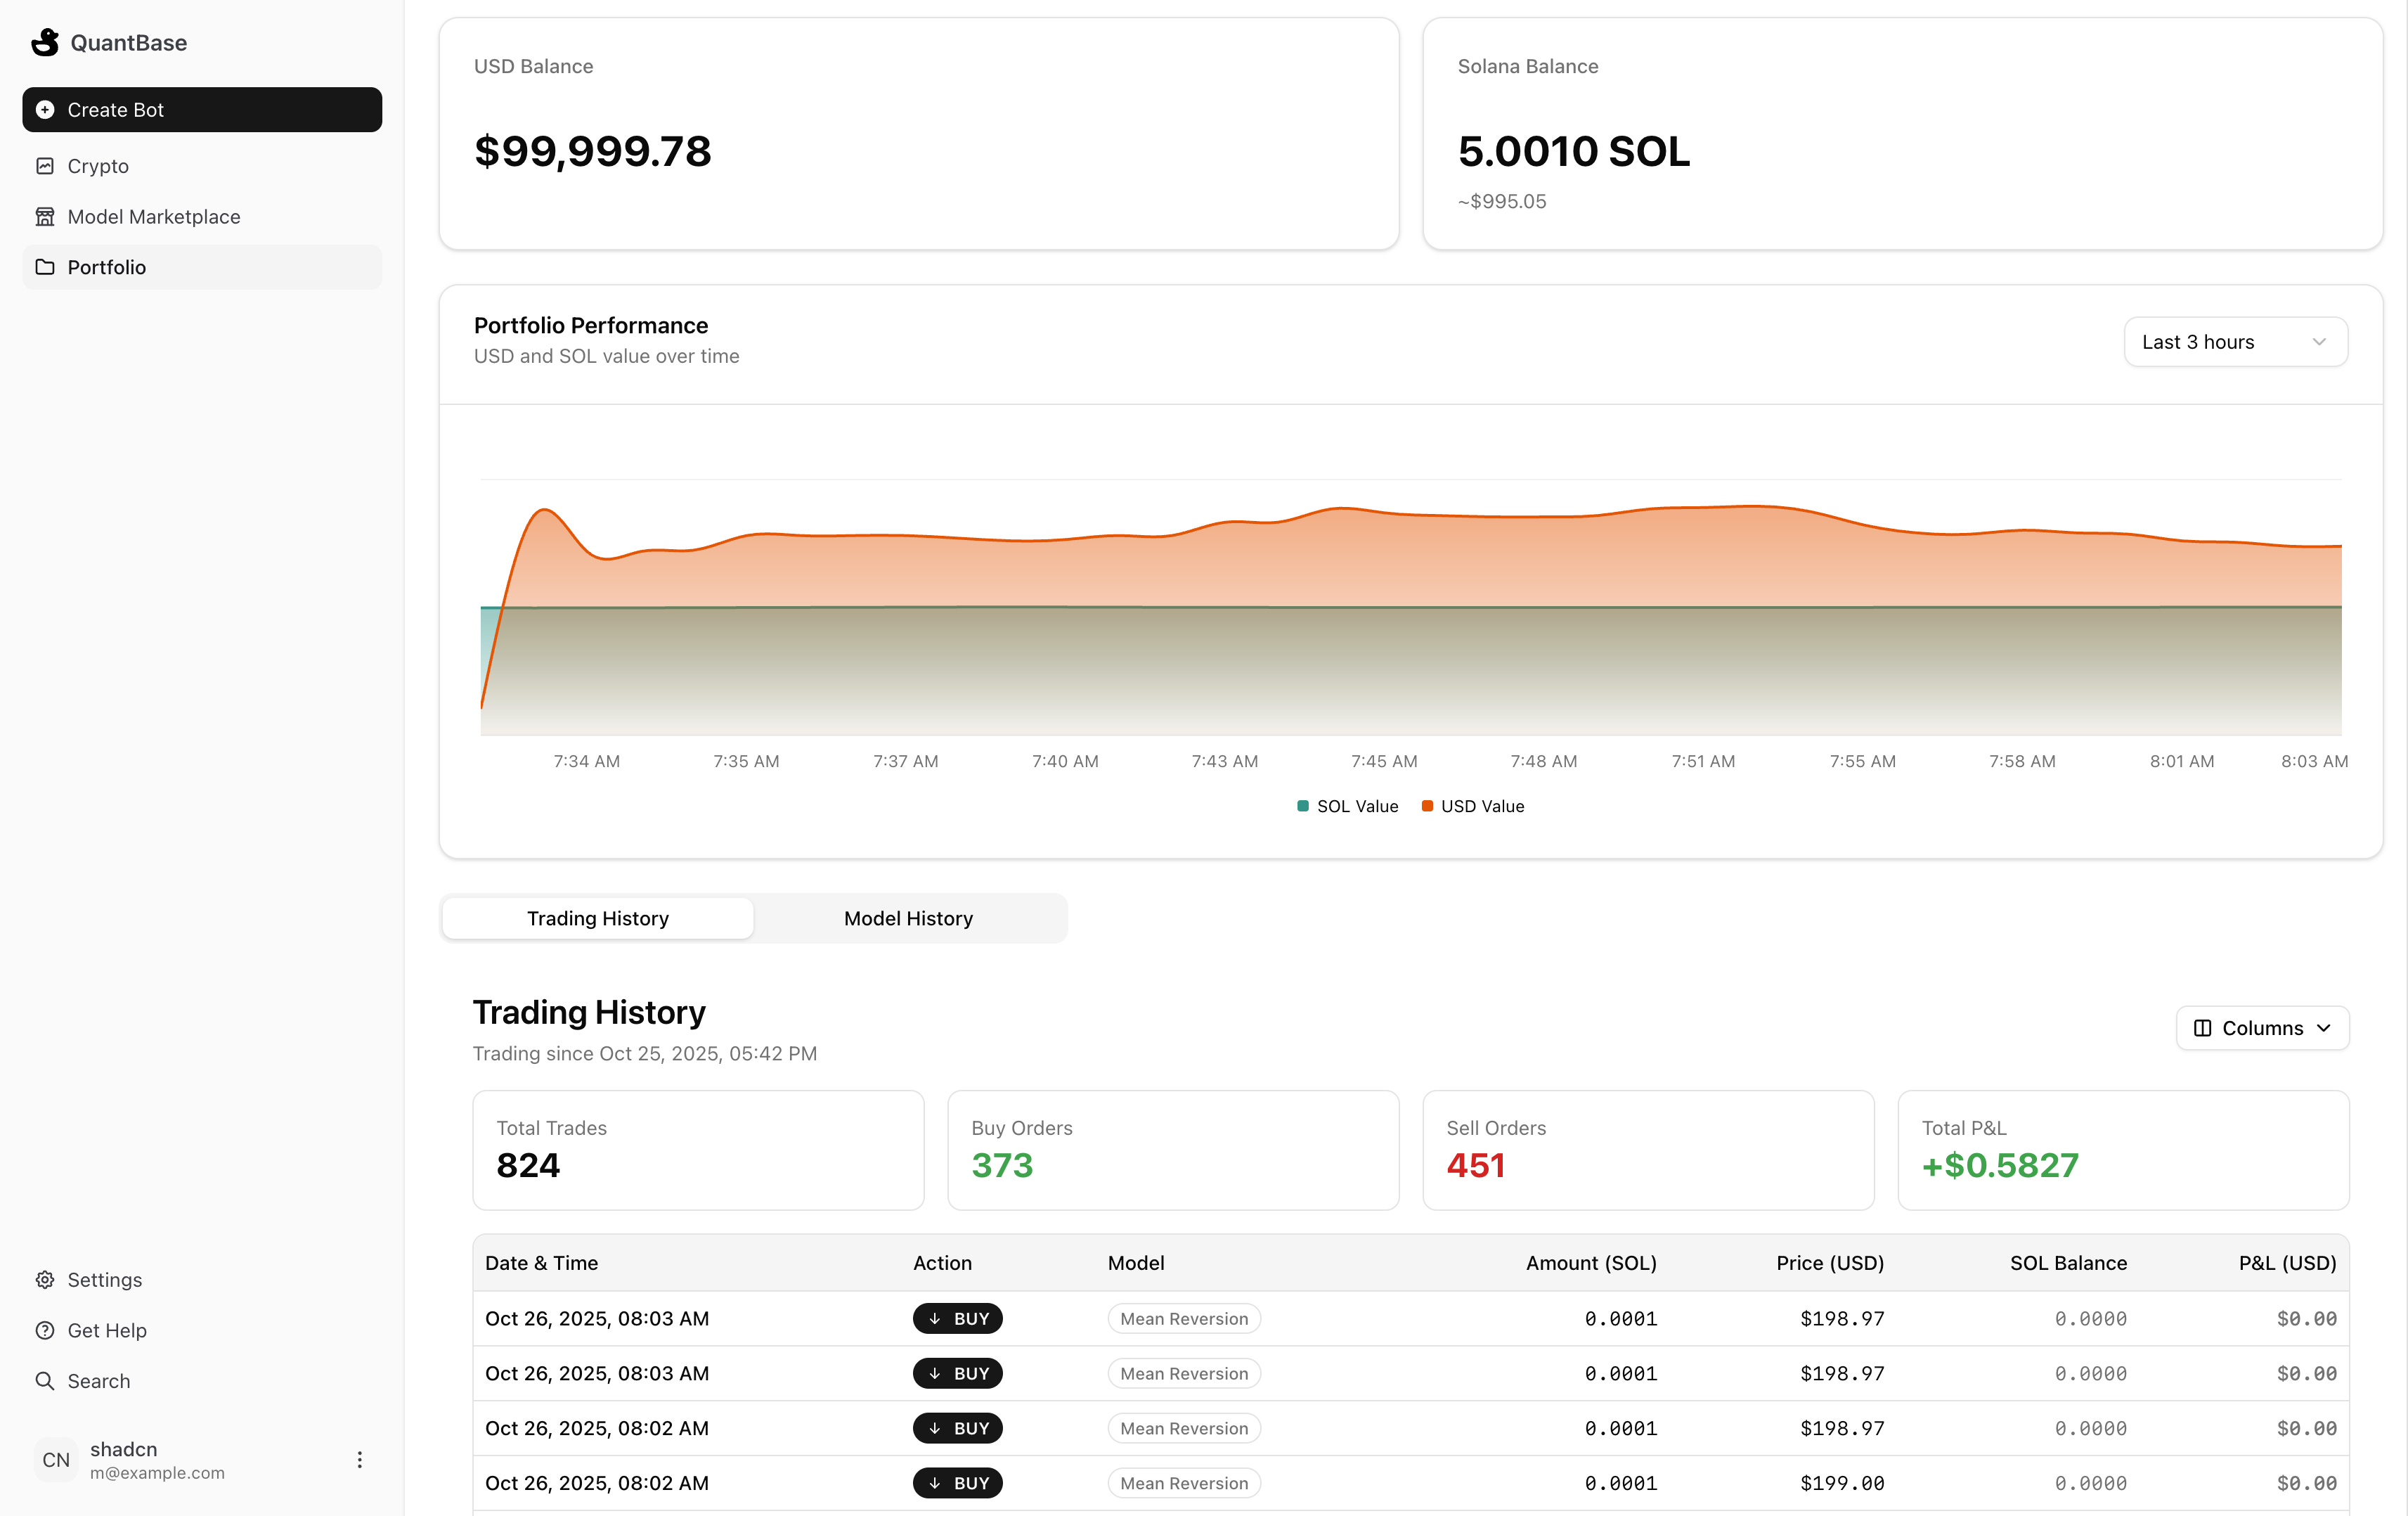The height and width of the screenshot is (1516, 2408).
Task: Click the CN user avatar
Action: point(56,1460)
